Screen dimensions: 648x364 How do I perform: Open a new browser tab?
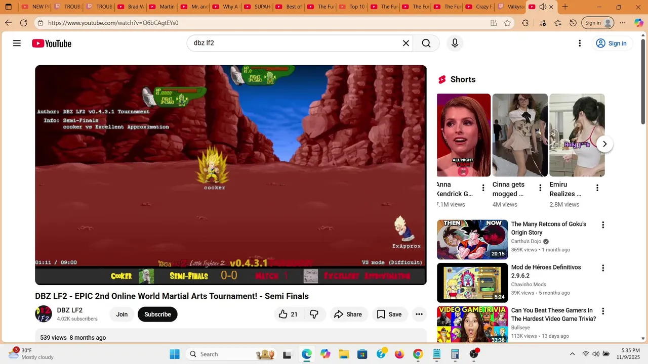click(x=565, y=7)
